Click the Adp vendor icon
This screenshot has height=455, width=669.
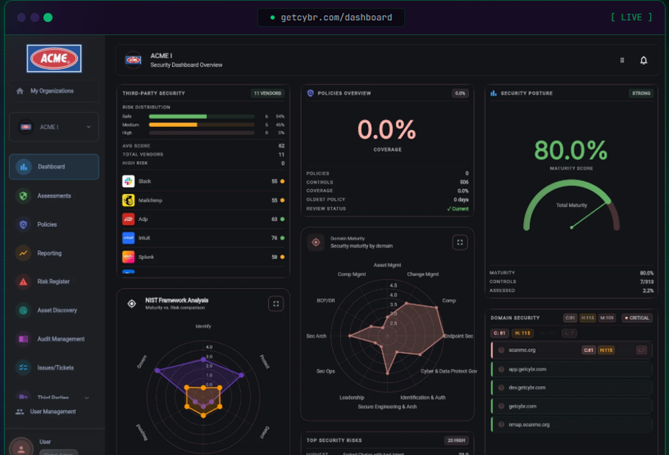pos(128,219)
